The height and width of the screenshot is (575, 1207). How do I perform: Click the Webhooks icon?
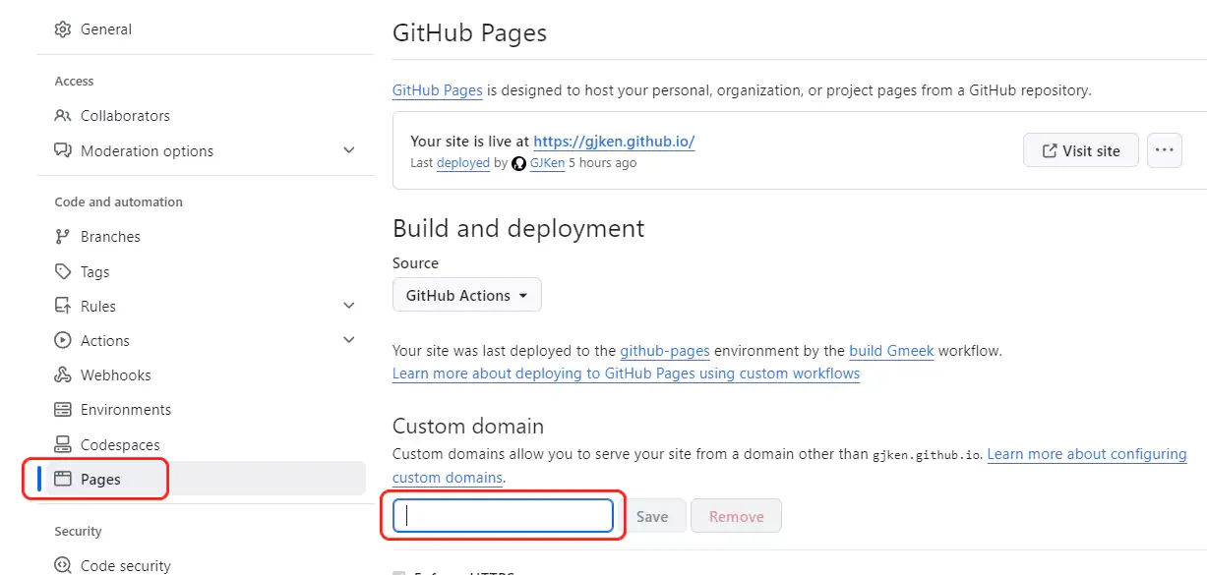pyautogui.click(x=63, y=375)
